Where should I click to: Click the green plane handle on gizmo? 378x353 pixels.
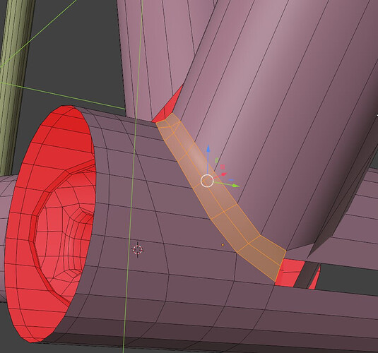(217, 160)
